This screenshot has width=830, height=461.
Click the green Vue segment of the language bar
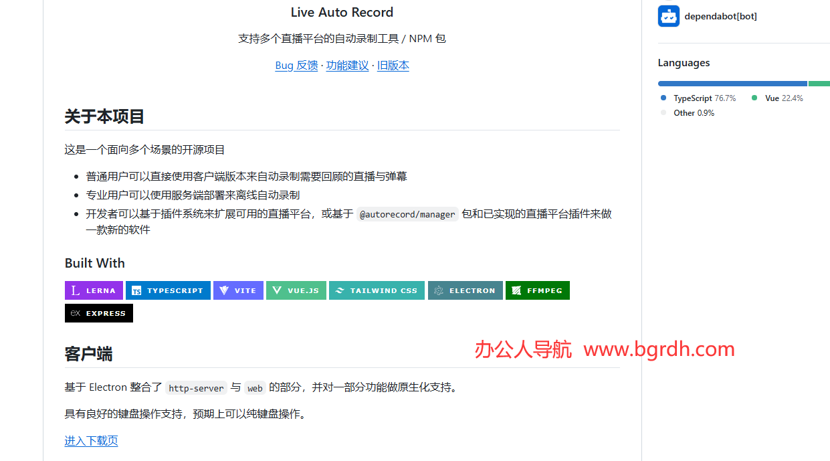pos(819,83)
